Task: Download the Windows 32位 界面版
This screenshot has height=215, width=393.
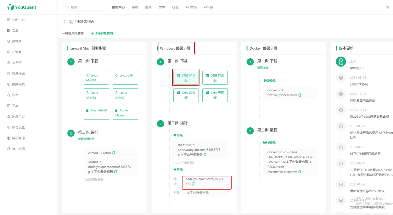Action: (x=215, y=95)
